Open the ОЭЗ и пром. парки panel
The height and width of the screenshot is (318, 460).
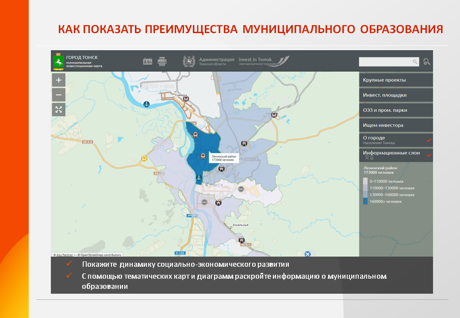[396, 110]
